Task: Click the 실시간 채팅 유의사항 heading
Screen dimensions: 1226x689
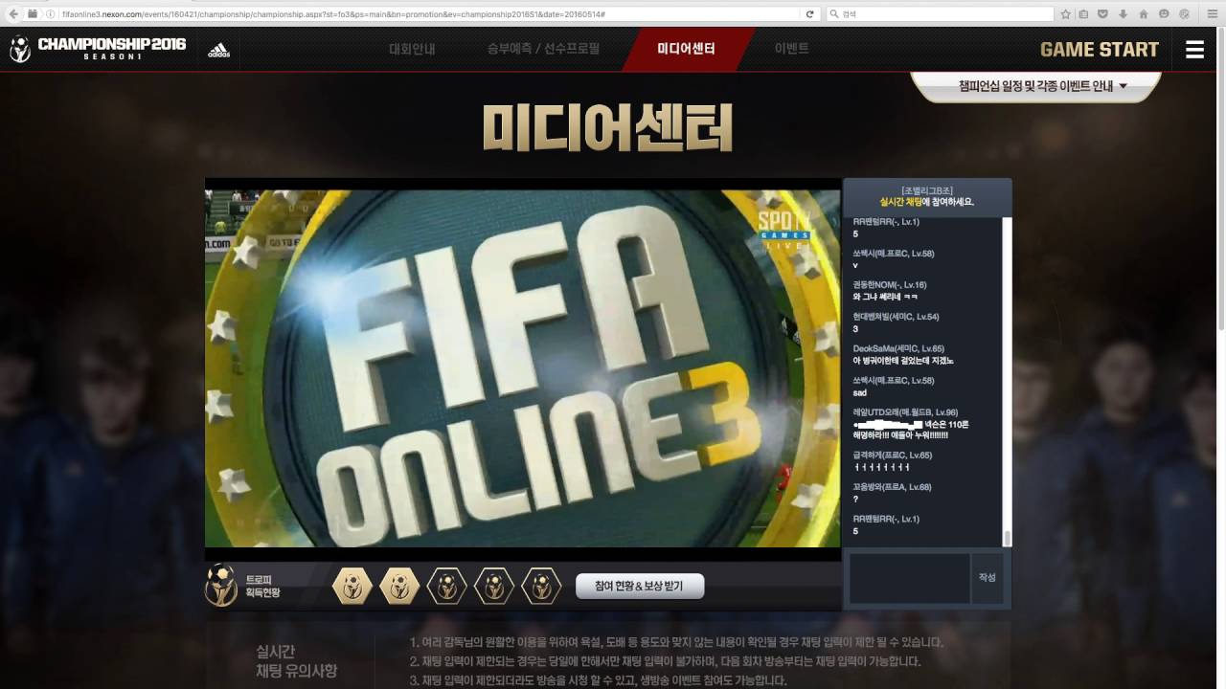Action: point(297,661)
